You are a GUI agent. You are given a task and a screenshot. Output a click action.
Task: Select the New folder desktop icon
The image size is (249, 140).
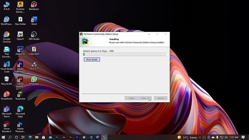[x=20, y=21]
